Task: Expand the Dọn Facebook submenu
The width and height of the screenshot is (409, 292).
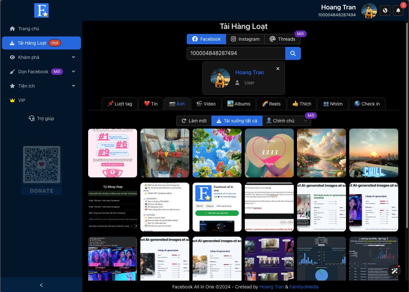Action: (x=73, y=72)
